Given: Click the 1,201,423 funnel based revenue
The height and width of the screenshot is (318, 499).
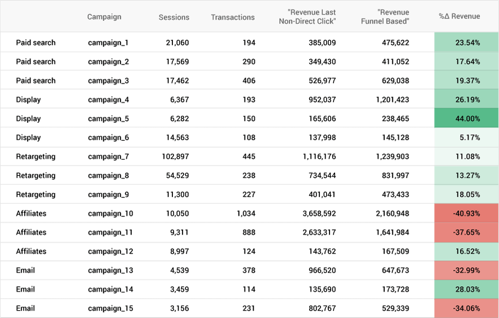Looking at the screenshot, I should click(x=392, y=99).
